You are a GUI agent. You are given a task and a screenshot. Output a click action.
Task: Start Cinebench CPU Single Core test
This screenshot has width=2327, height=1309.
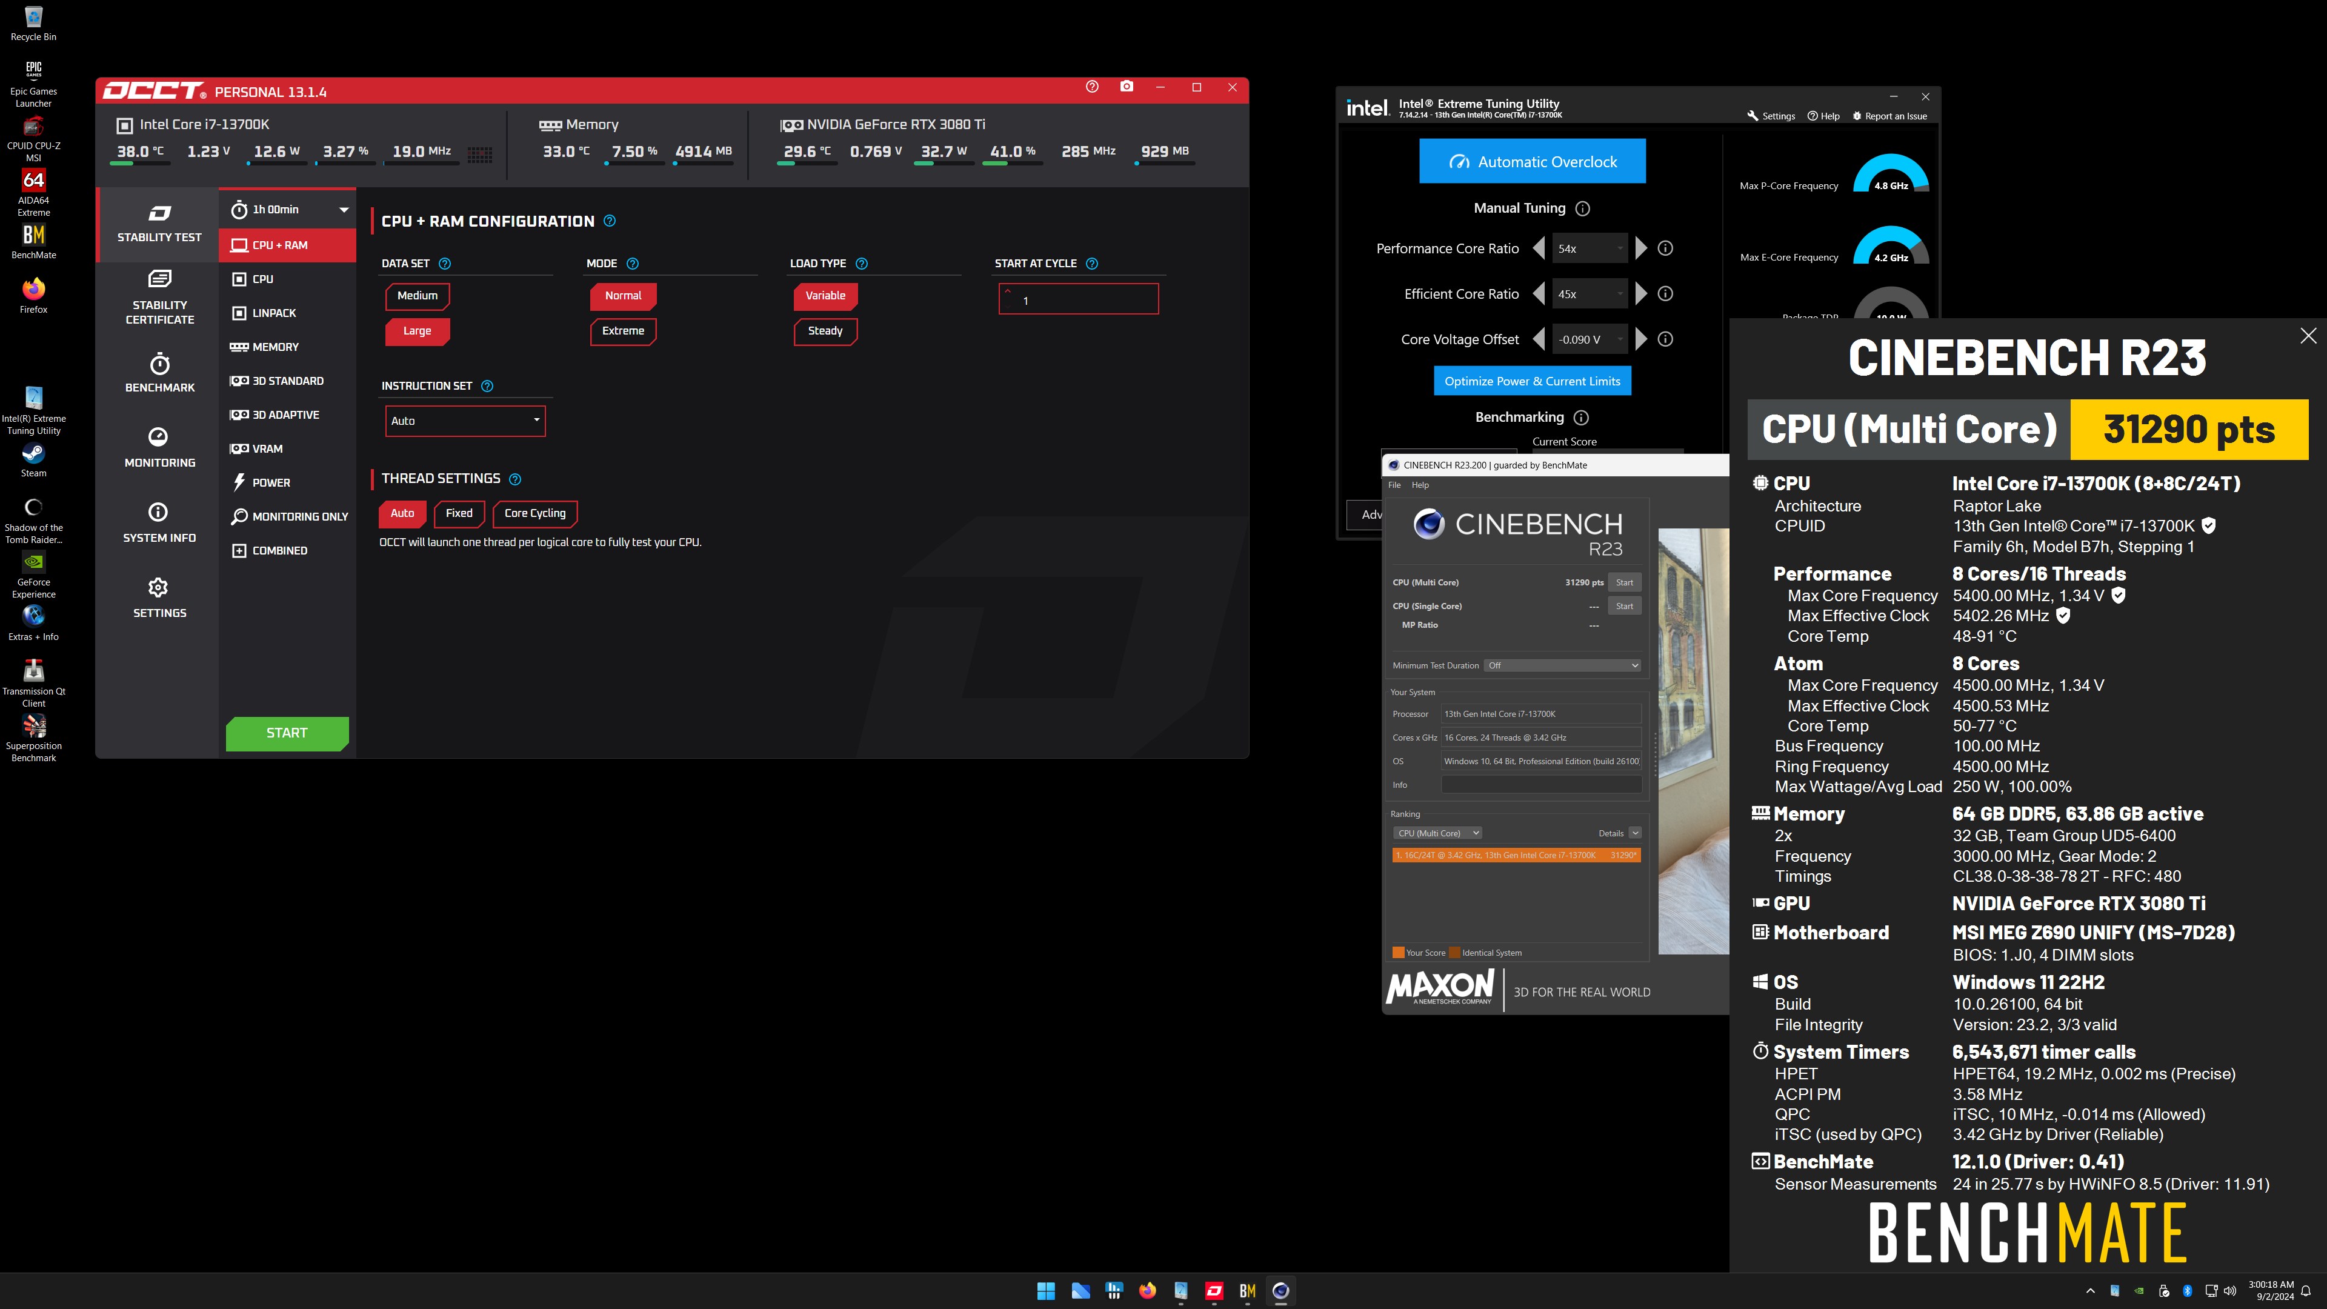[1624, 606]
